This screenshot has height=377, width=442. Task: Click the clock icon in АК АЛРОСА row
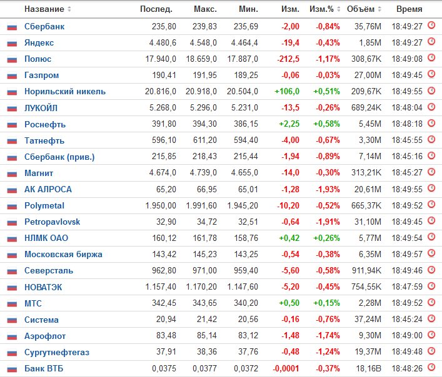[431, 188]
